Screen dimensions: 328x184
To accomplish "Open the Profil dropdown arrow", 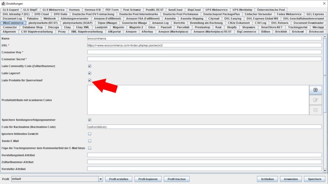I will pyautogui.click(x=101, y=179).
